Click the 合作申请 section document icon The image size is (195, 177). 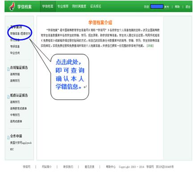[8, 137]
